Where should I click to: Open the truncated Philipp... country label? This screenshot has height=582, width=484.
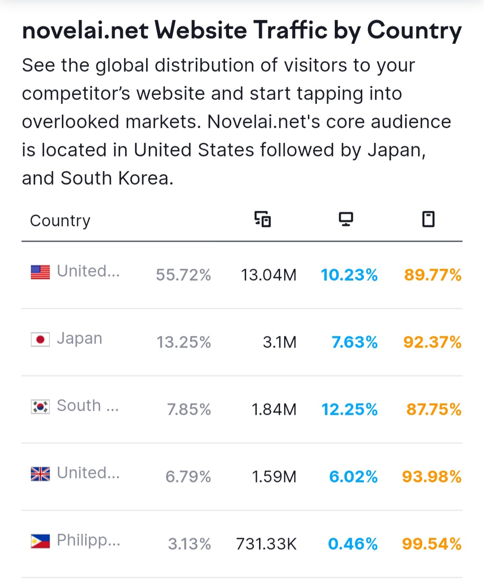click(89, 540)
